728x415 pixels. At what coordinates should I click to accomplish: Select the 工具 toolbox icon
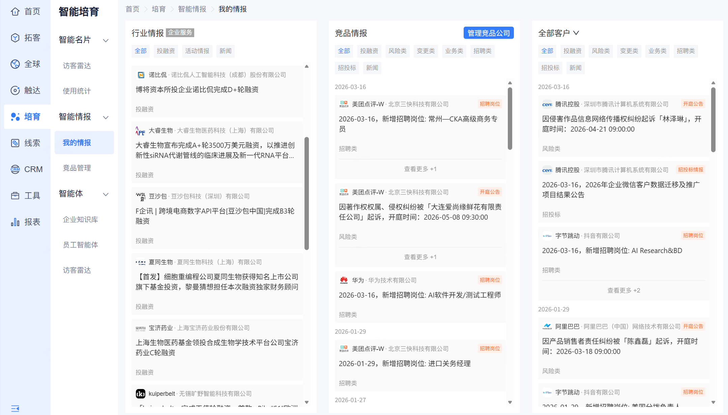(15, 196)
